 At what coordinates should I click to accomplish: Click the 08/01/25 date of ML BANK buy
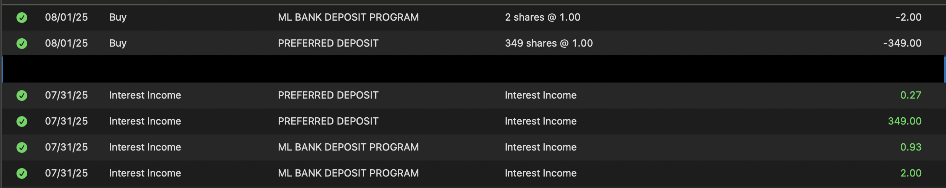pyautogui.click(x=66, y=17)
